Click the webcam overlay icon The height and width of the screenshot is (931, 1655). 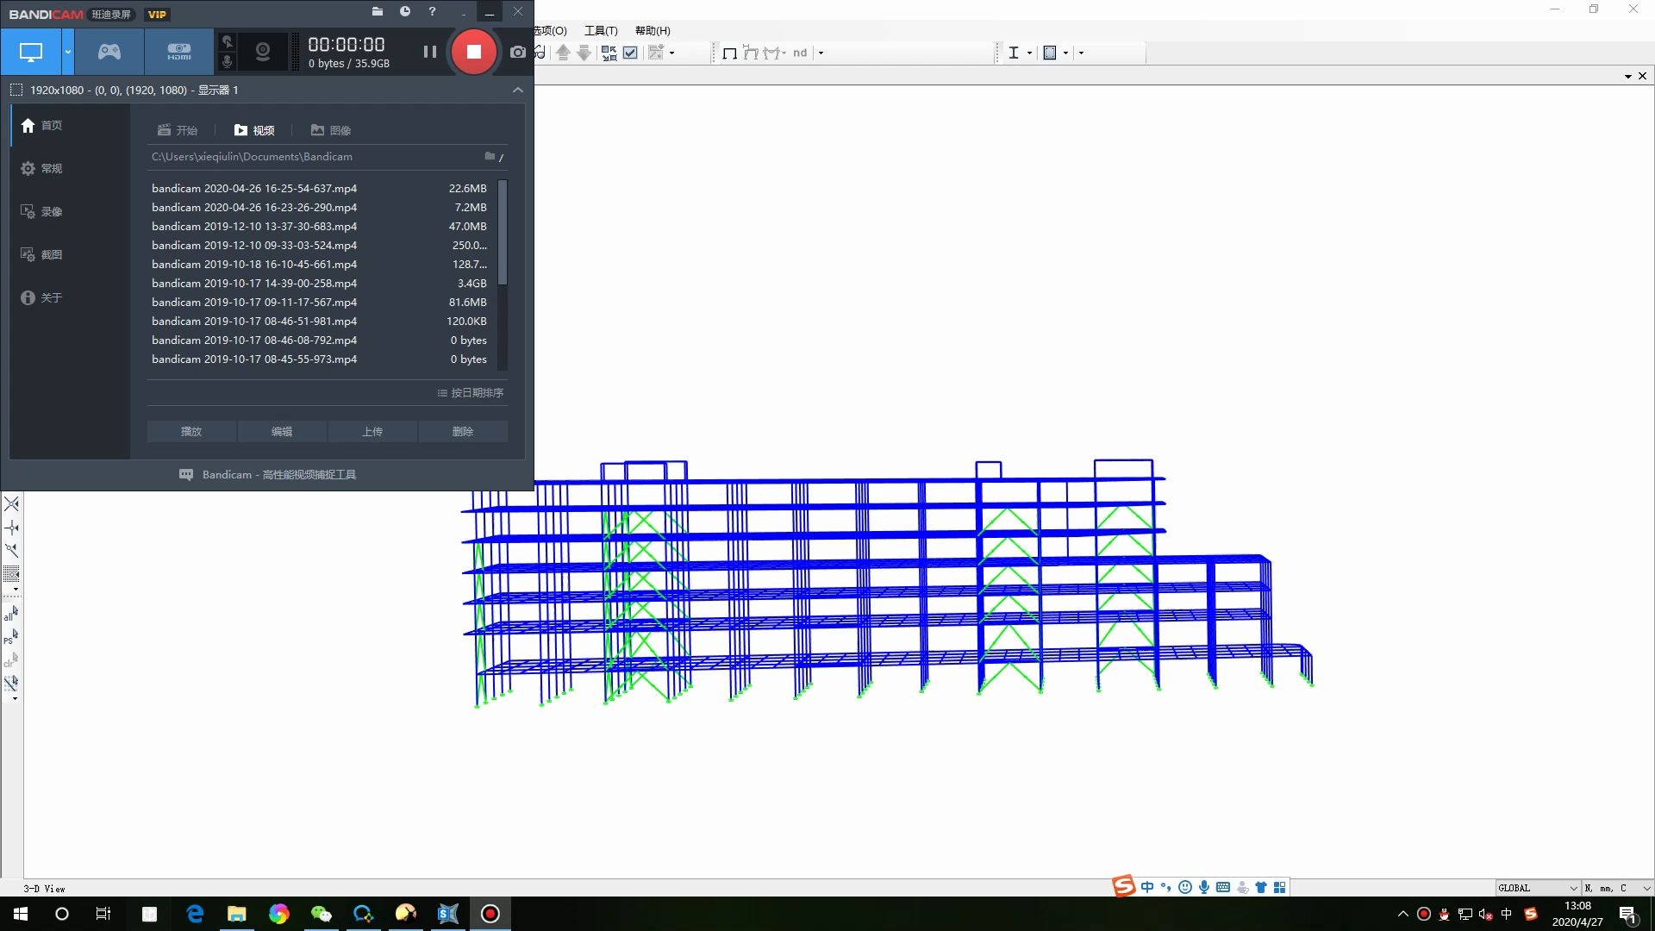[262, 52]
